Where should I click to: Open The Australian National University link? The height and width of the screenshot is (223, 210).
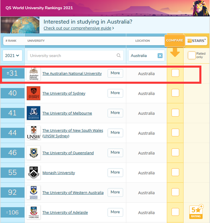tap(72, 74)
